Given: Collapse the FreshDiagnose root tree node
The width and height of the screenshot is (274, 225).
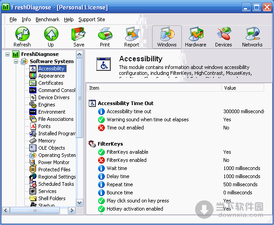Looking at the screenshot, I should coord(7,54).
